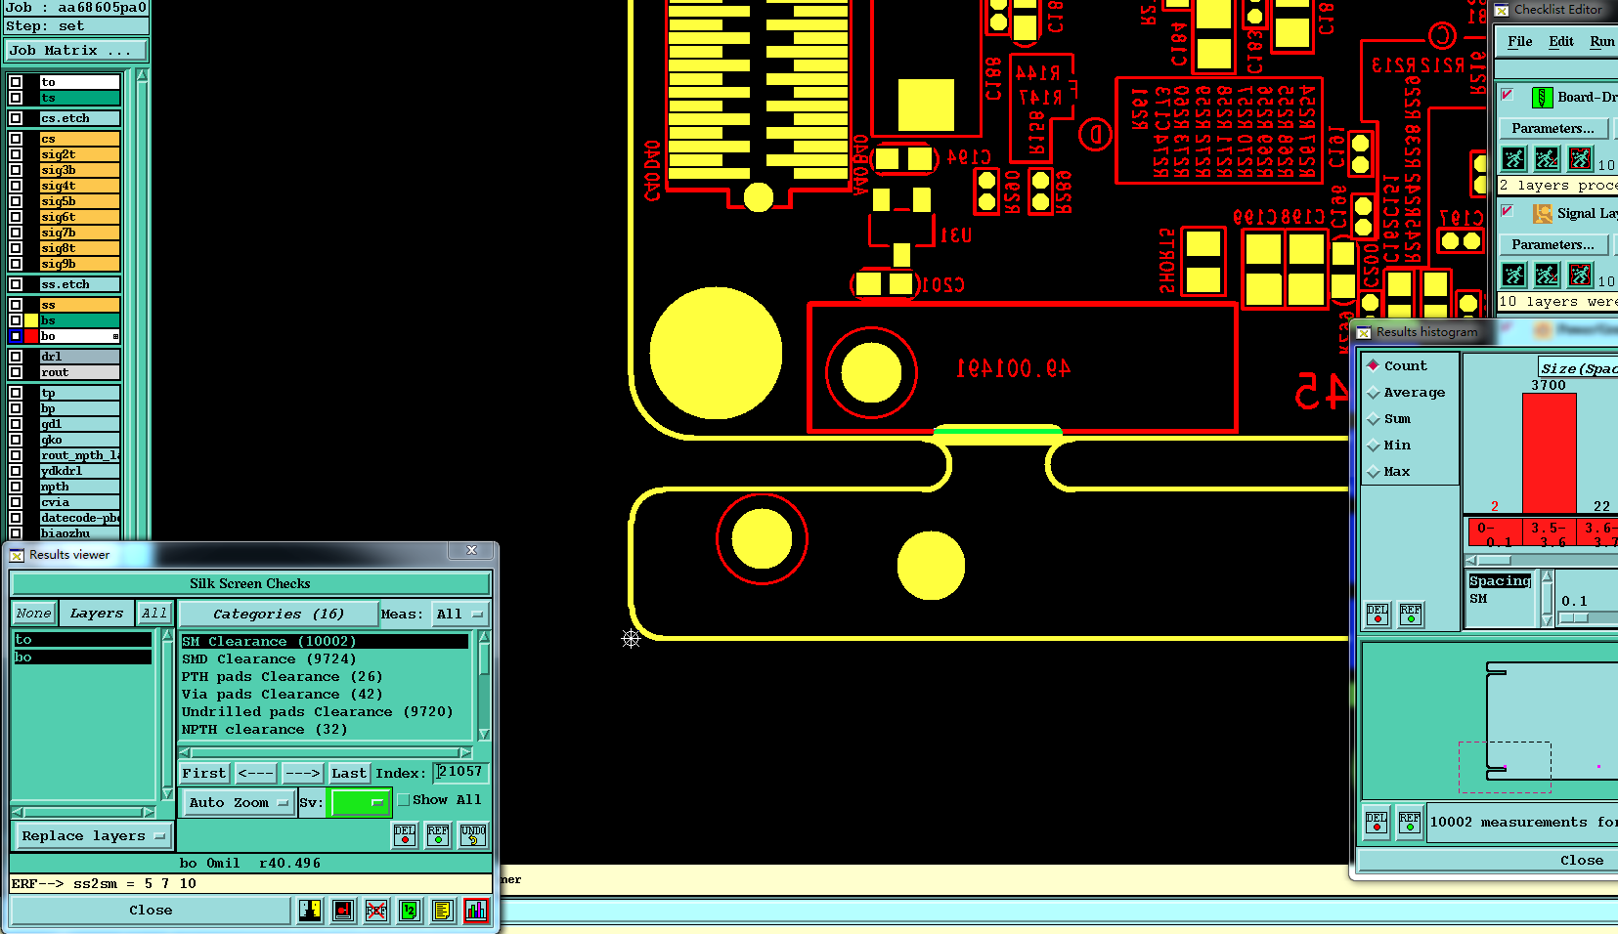The width and height of the screenshot is (1618, 934).
Task: Click second run icon under Board-Drill Parameters
Action: (x=1547, y=158)
